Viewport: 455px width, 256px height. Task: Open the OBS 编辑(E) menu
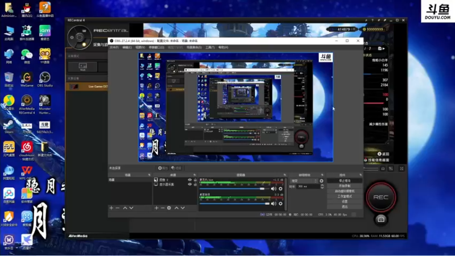127,47
